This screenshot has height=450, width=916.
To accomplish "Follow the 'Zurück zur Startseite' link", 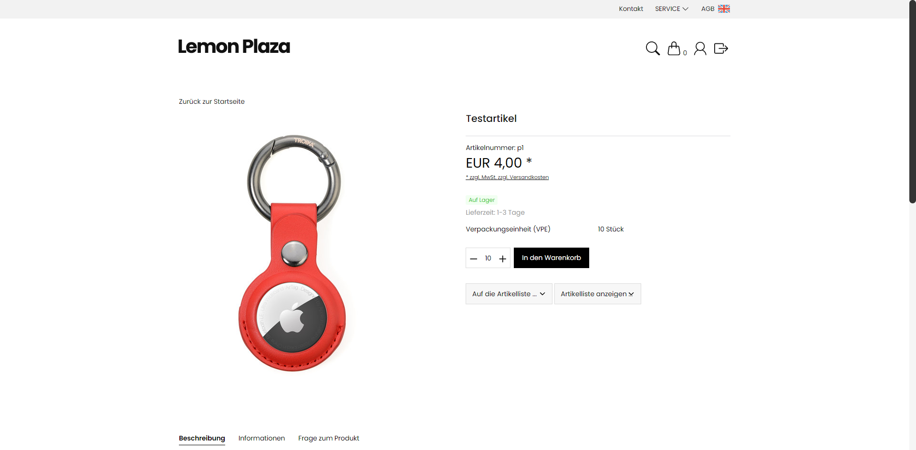I will click(x=211, y=101).
